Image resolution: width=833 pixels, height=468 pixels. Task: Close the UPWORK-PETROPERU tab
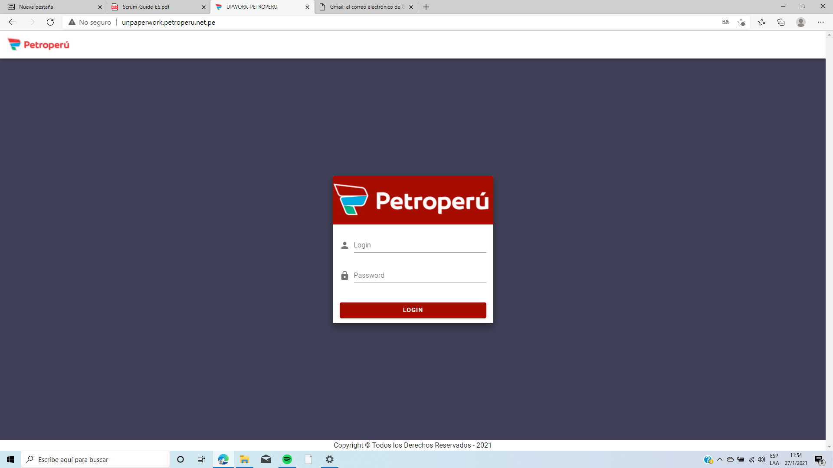pos(307,7)
